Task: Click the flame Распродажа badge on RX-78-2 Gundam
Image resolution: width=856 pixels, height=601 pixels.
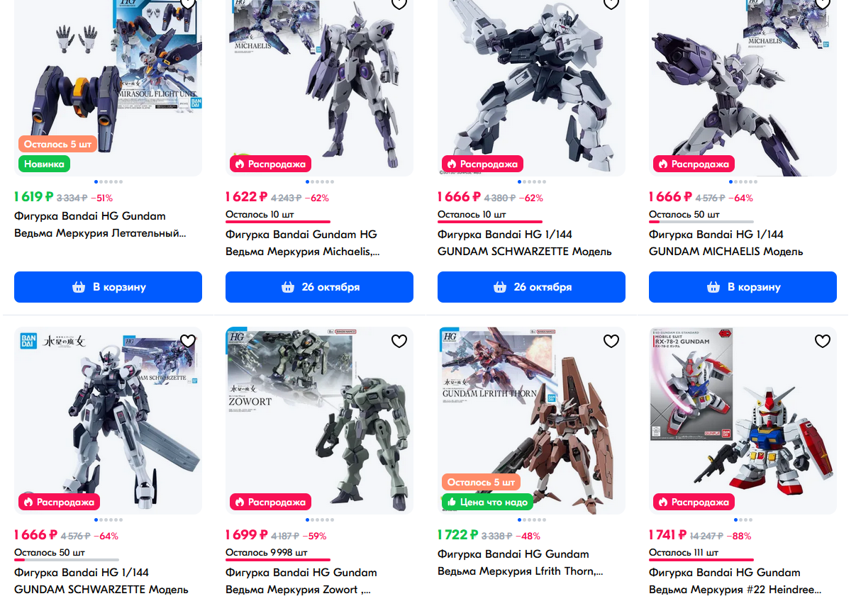Action: [694, 502]
